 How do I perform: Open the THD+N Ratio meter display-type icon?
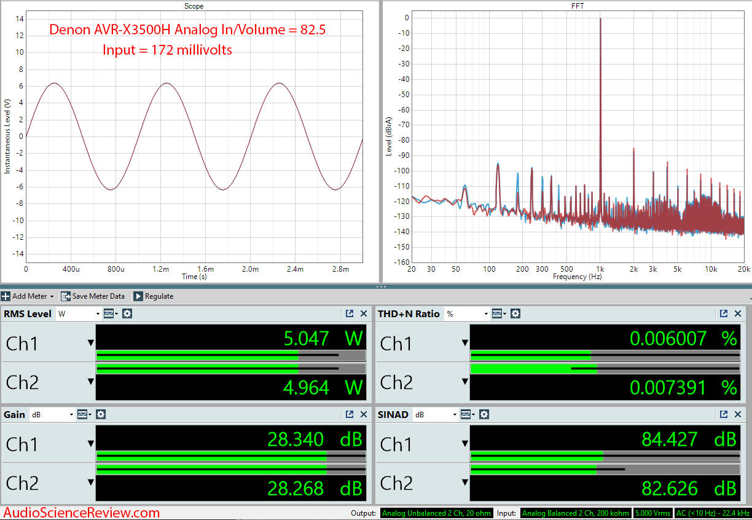[x=498, y=313]
